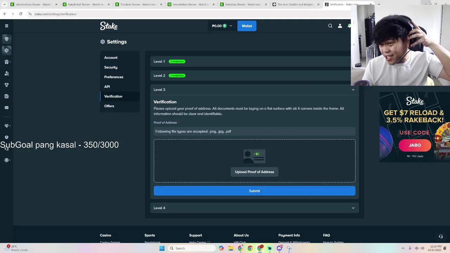The image size is (450, 253).
Task: Select Account in settings menu
Action: (x=111, y=58)
